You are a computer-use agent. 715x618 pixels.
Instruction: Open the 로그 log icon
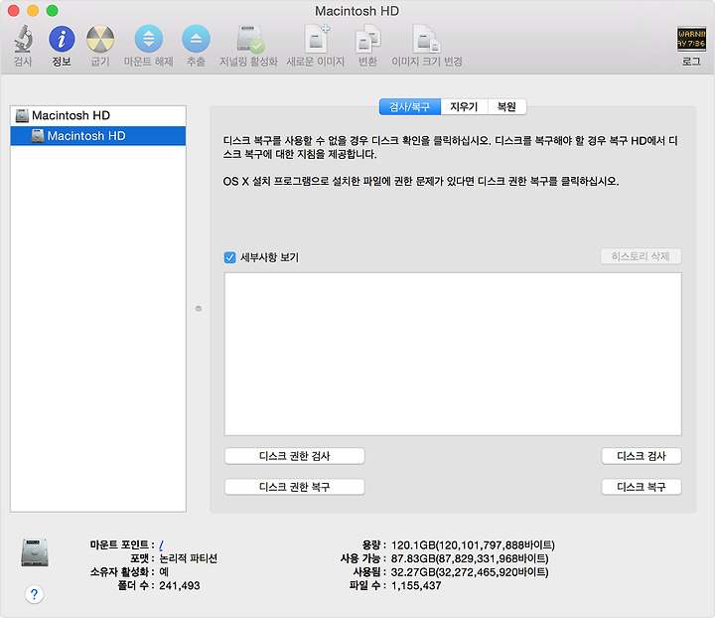coord(691,39)
